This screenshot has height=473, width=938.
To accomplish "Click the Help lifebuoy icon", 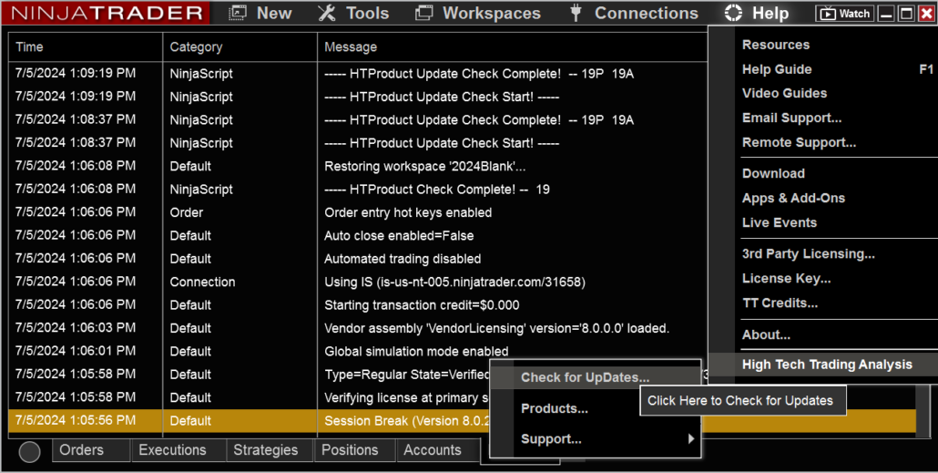I will pyautogui.click(x=733, y=13).
